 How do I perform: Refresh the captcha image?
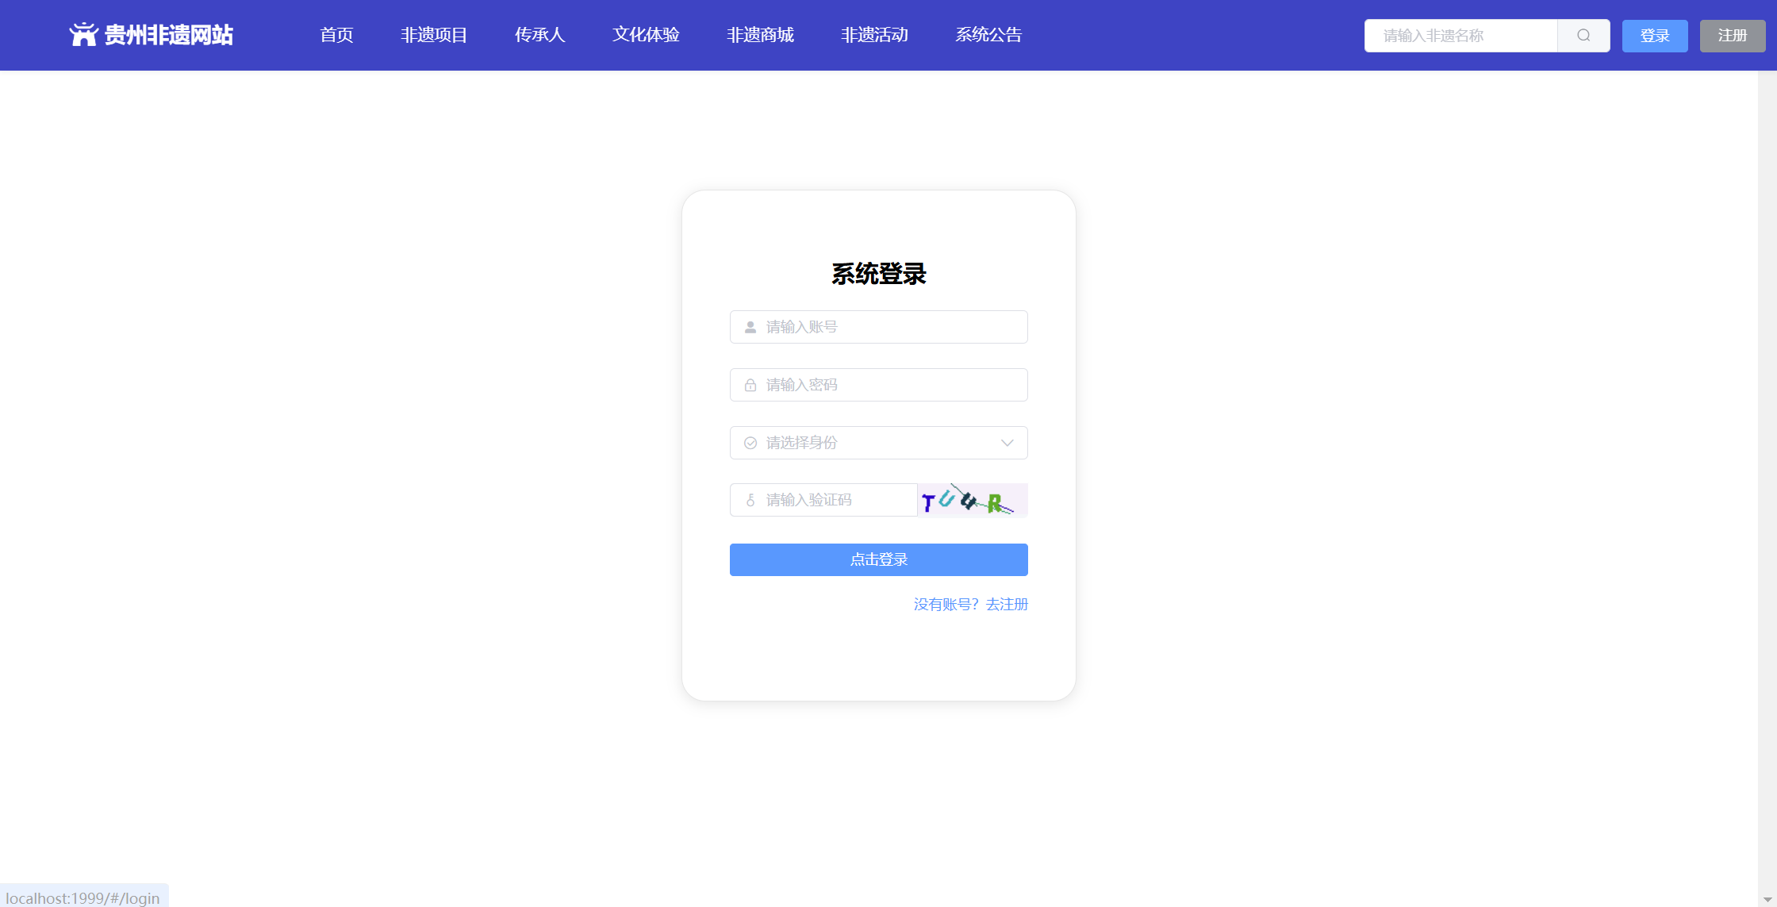[x=973, y=500]
